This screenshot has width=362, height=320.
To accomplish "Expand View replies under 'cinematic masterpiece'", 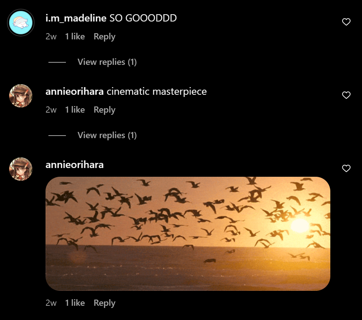I will [x=107, y=135].
